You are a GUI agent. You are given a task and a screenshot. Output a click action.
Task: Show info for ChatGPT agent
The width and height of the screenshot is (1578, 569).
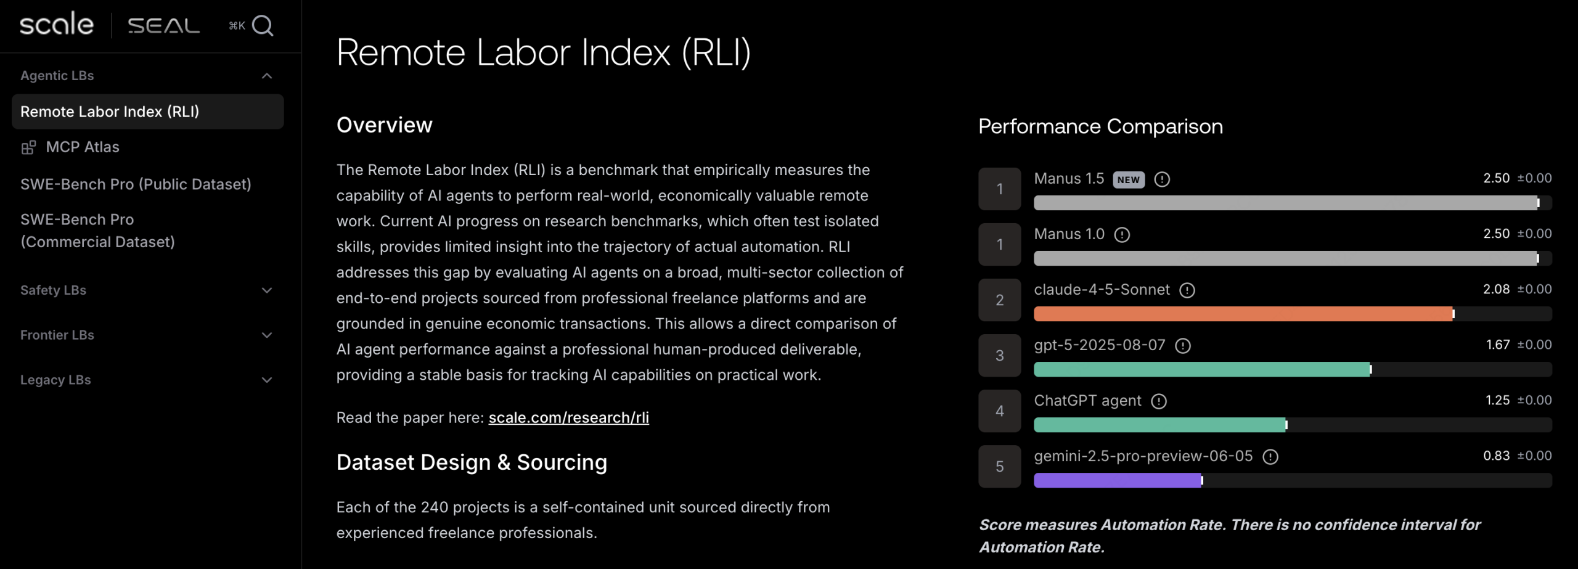tap(1159, 401)
